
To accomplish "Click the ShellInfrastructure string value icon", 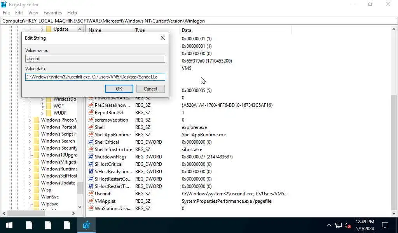I will coord(91,150).
